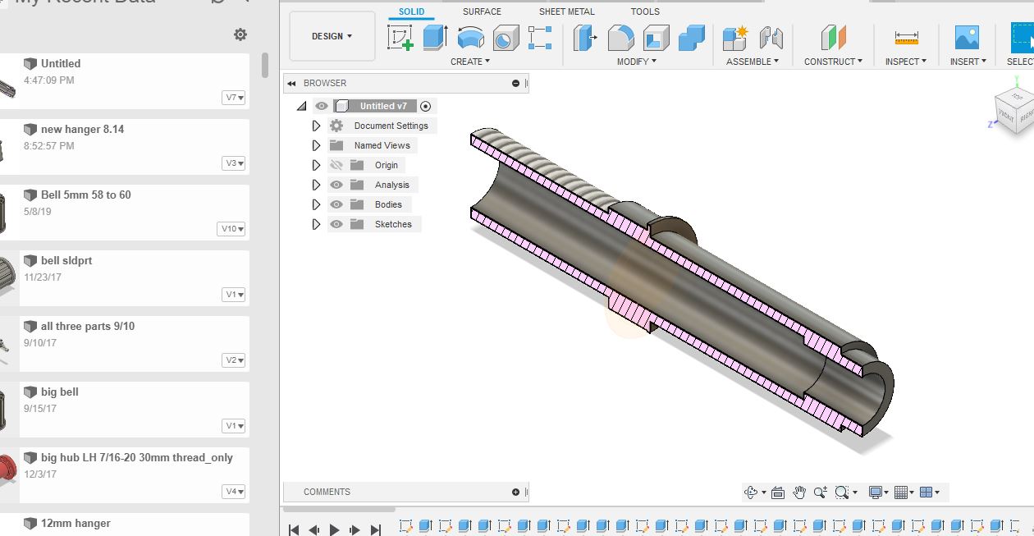The height and width of the screenshot is (536, 1034).
Task: Select the Create Sketch tool
Action: (400, 38)
